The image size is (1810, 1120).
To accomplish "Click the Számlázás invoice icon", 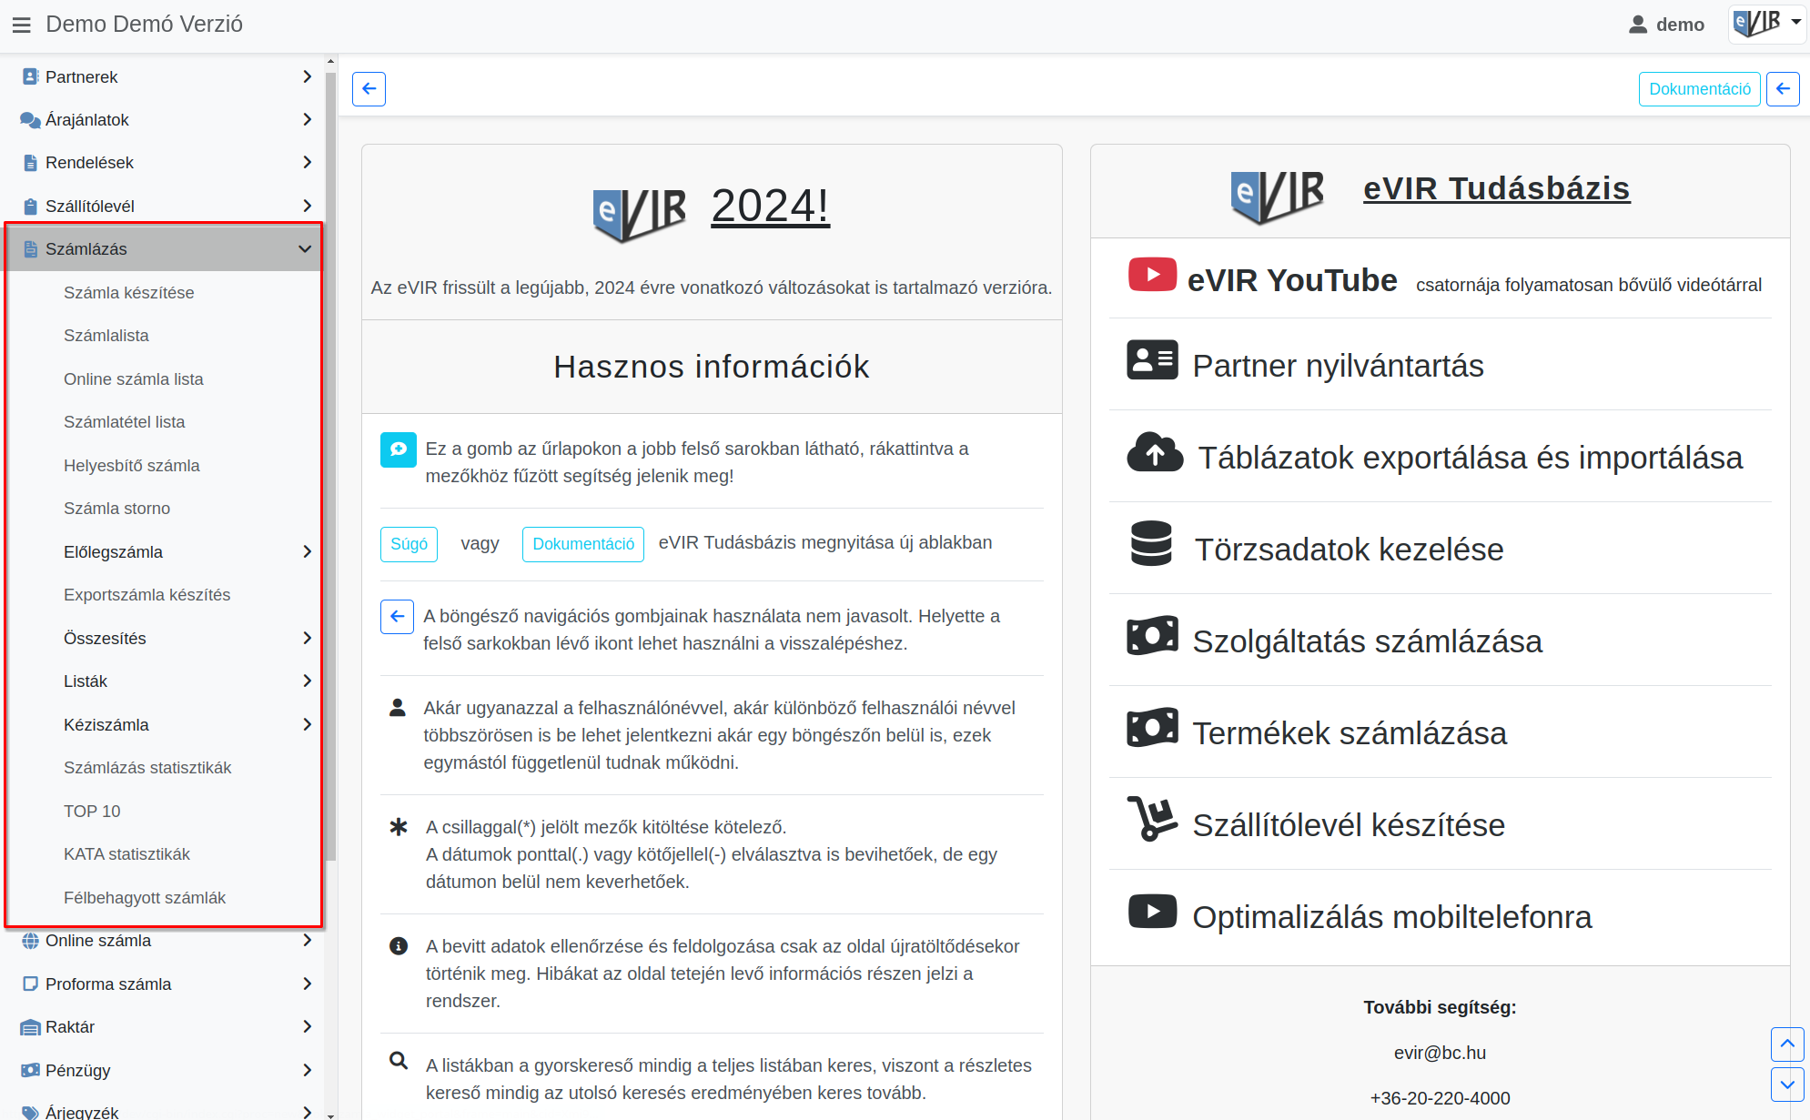I will tap(30, 249).
